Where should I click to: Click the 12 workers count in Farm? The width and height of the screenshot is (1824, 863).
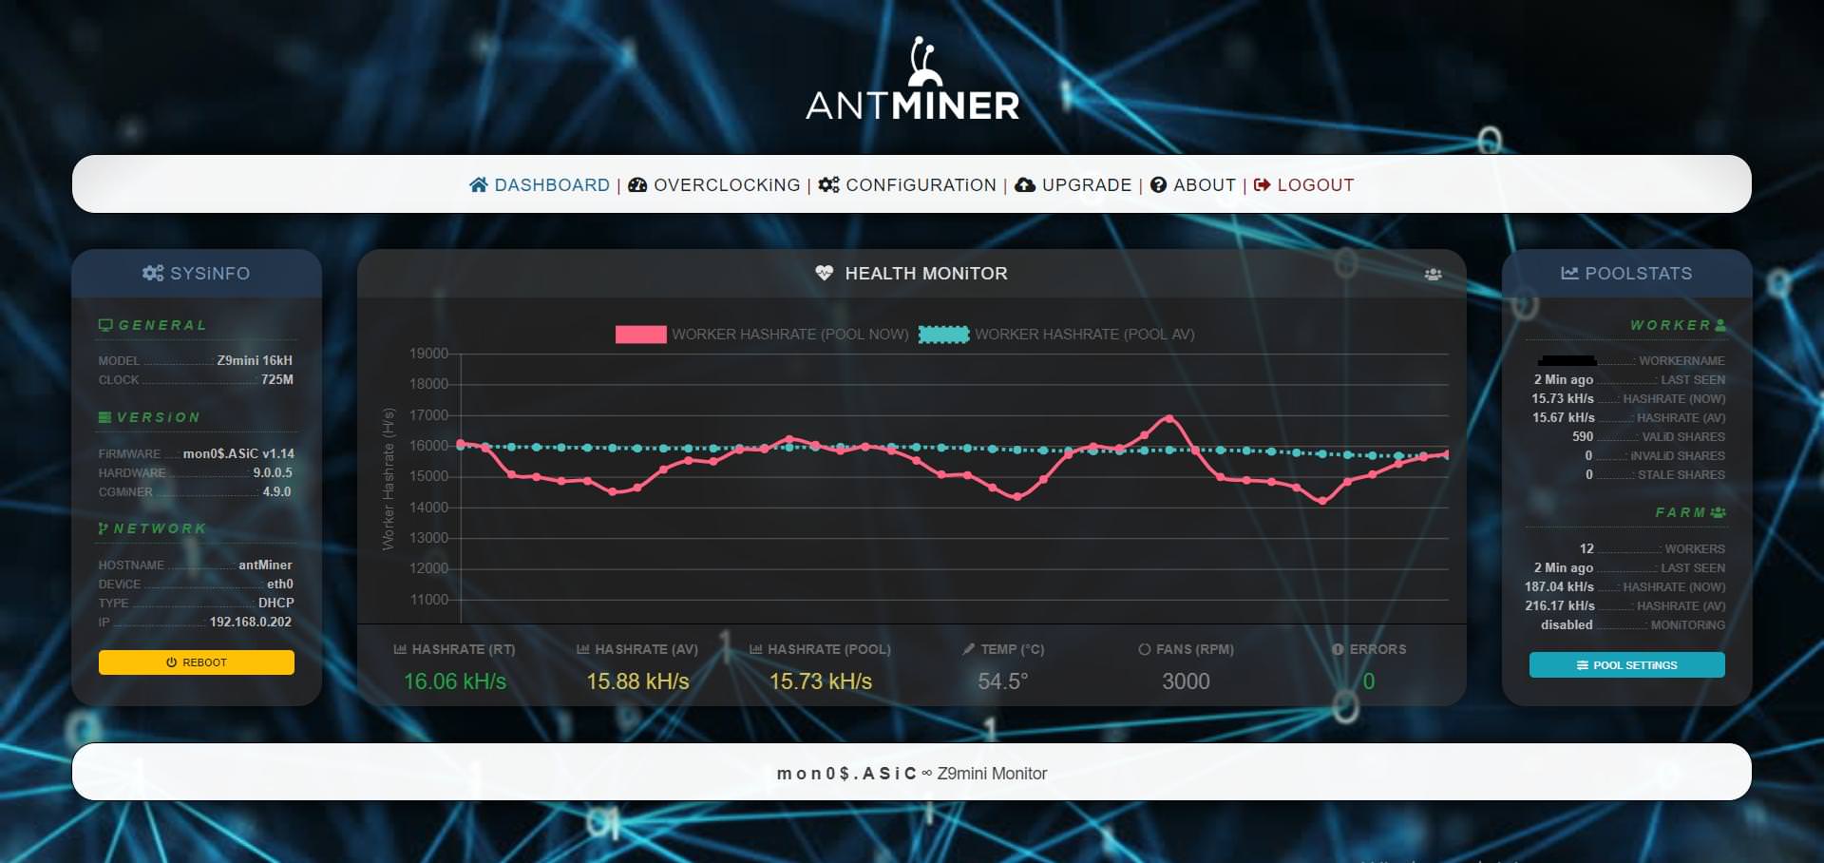1586,548
